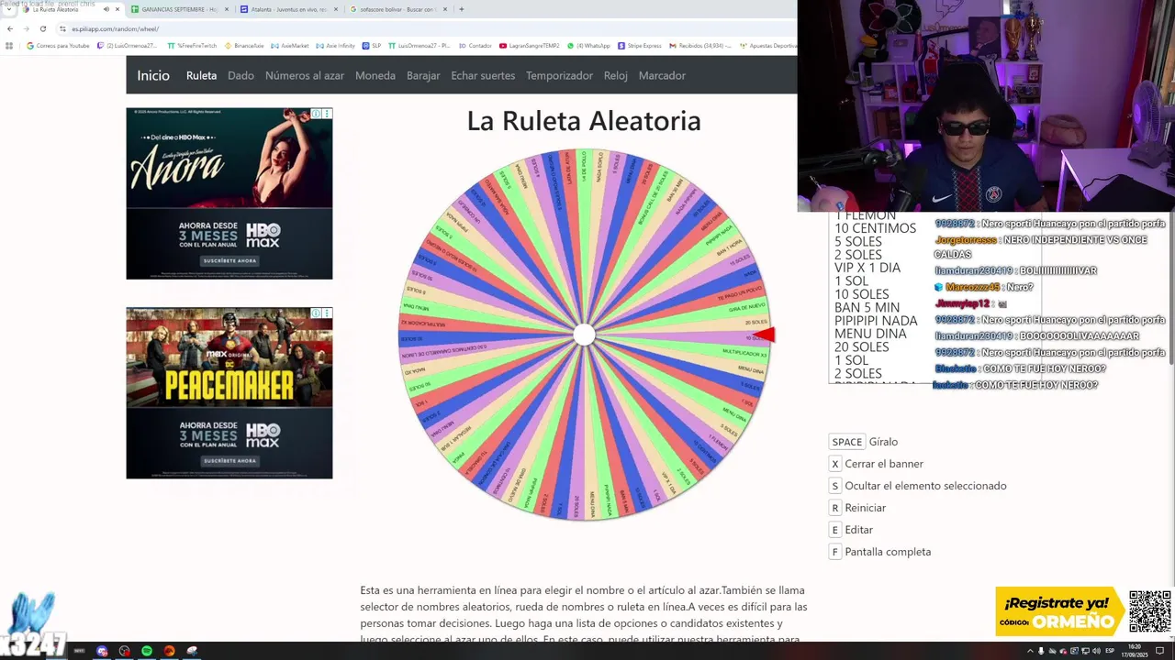This screenshot has height=660, width=1175.
Task: Open the browser apps grid in bookmarks bar
Action: [10, 45]
